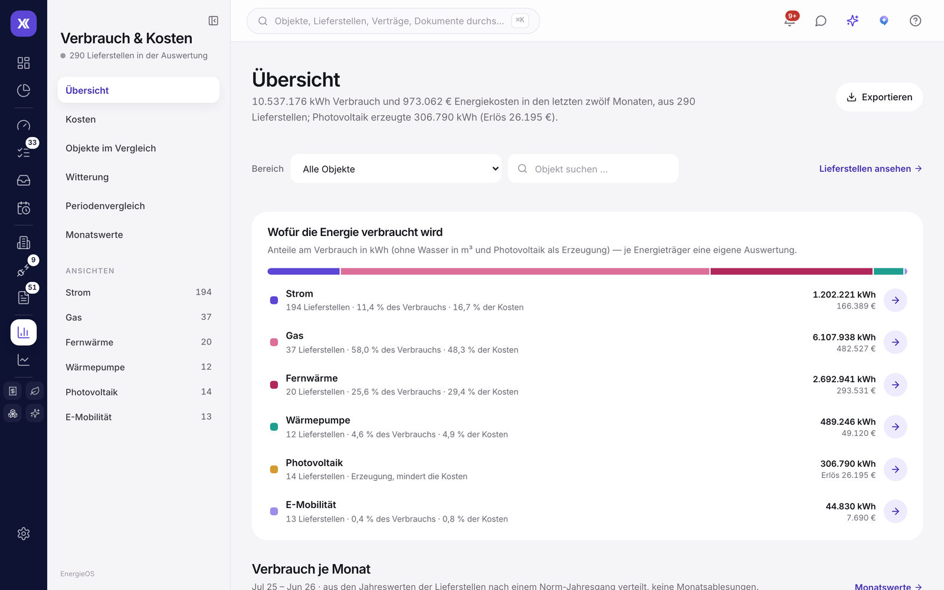Image resolution: width=944 pixels, height=590 pixels.
Task: Click the global search box at top
Action: [393, 21]
